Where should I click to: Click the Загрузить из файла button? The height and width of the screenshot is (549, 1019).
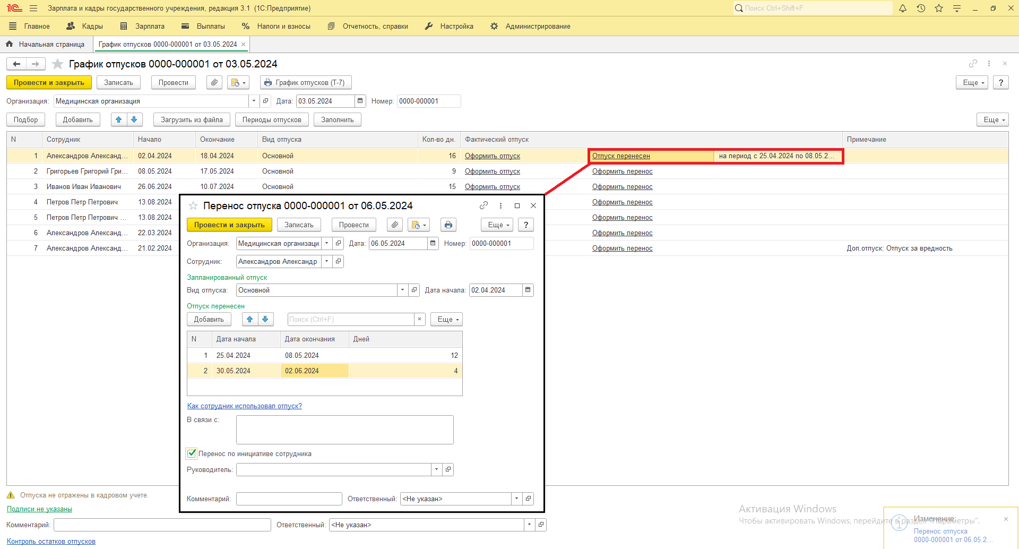(192, 120)
